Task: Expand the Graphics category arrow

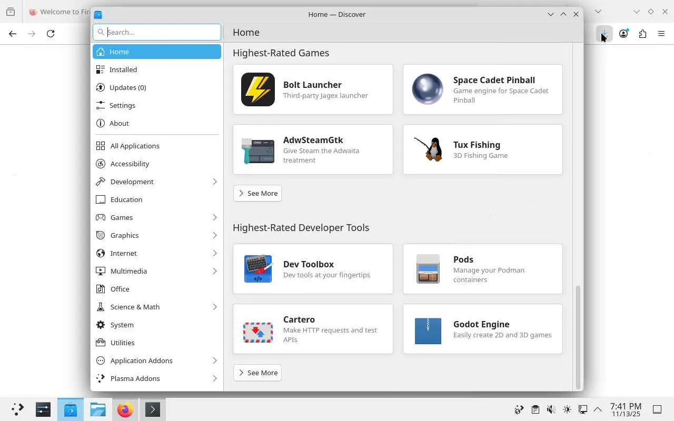Action: point(215,235)
